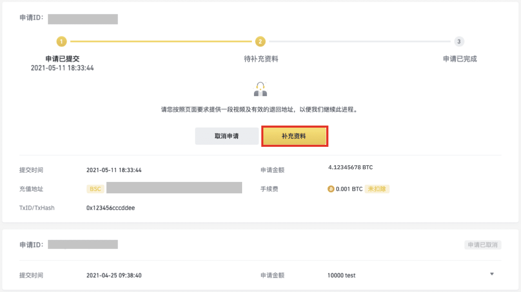This screenshot has width=521, height=292.
Task: Click the BTC coin icon beside fee
Action: coord(331,189)
